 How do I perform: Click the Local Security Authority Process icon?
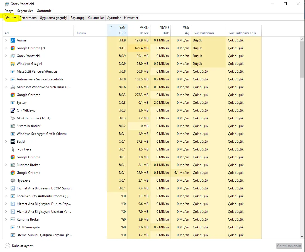pos(13,196)
